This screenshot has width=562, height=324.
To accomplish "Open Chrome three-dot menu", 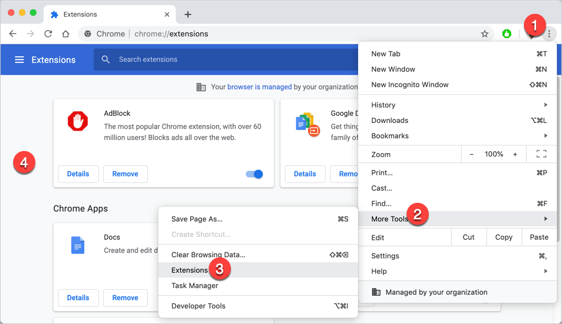I will (x=549, y=34).
